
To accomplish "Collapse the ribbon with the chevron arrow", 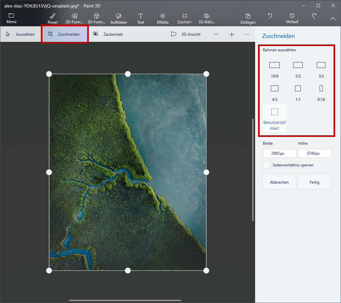I will coord(333,19).
